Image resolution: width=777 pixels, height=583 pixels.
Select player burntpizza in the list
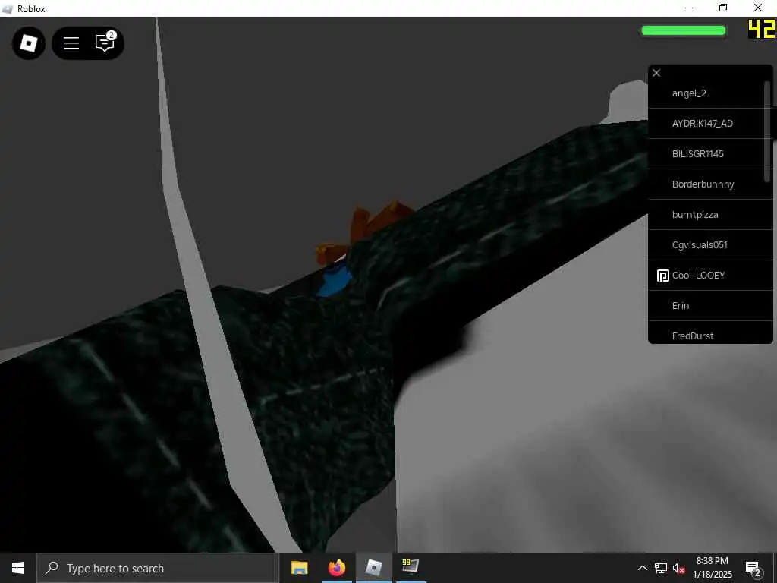(x=710, y=214)
